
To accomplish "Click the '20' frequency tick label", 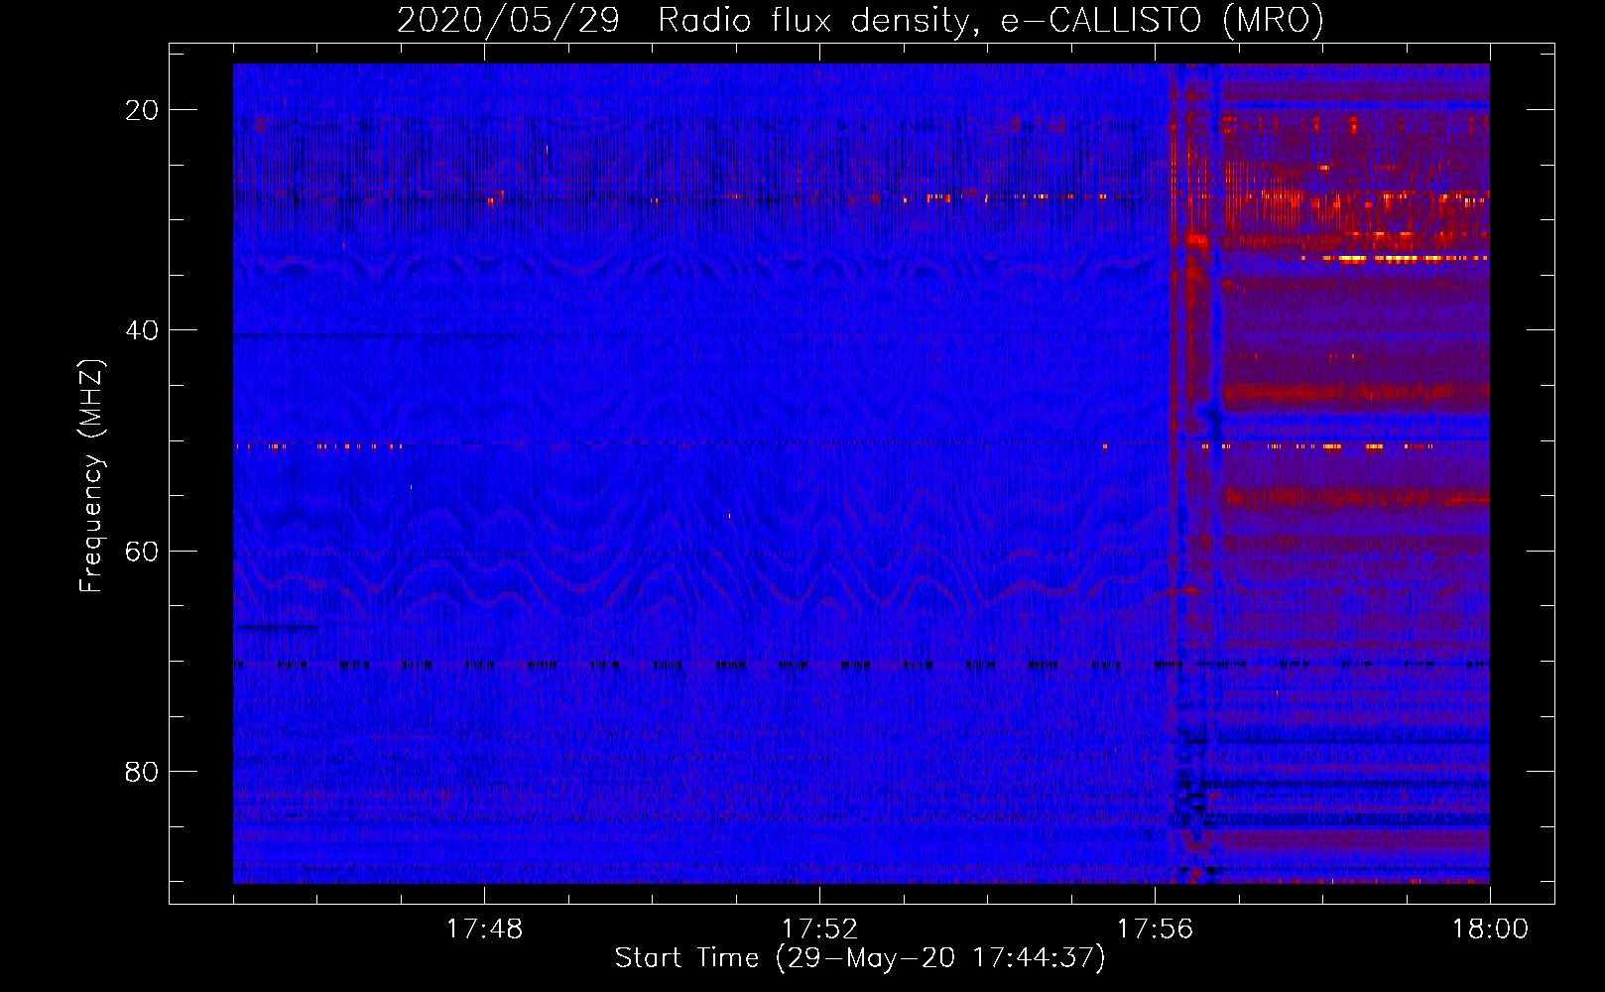I will tap(142, 110).
